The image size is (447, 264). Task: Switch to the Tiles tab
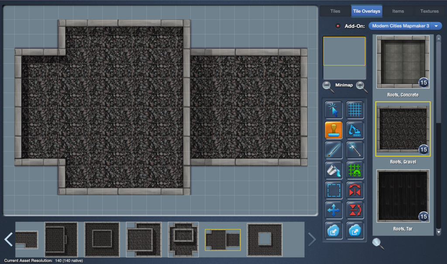point(335,11)
